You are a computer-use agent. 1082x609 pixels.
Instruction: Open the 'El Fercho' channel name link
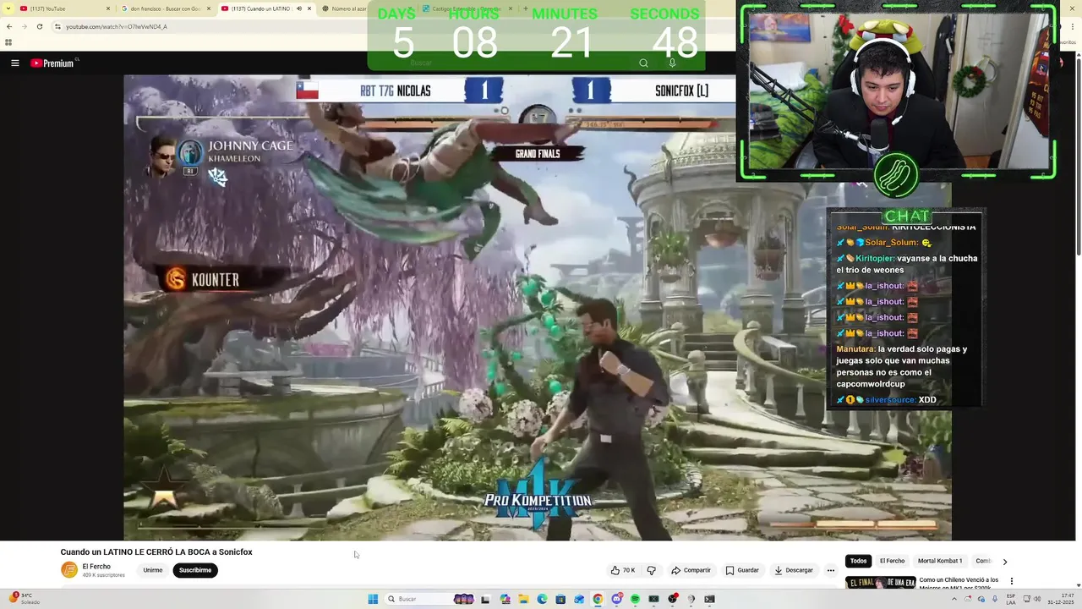coord(96,567)
